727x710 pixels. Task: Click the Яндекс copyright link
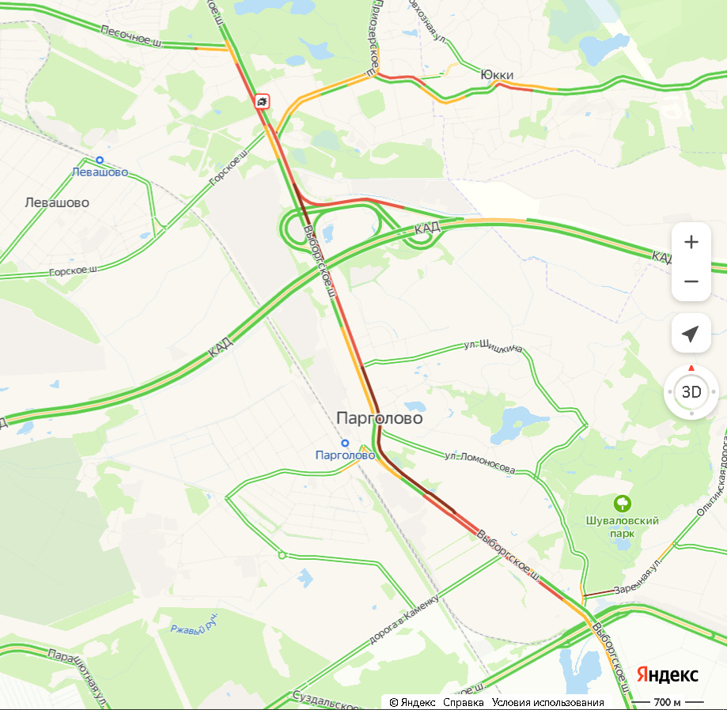coord(413,703)
